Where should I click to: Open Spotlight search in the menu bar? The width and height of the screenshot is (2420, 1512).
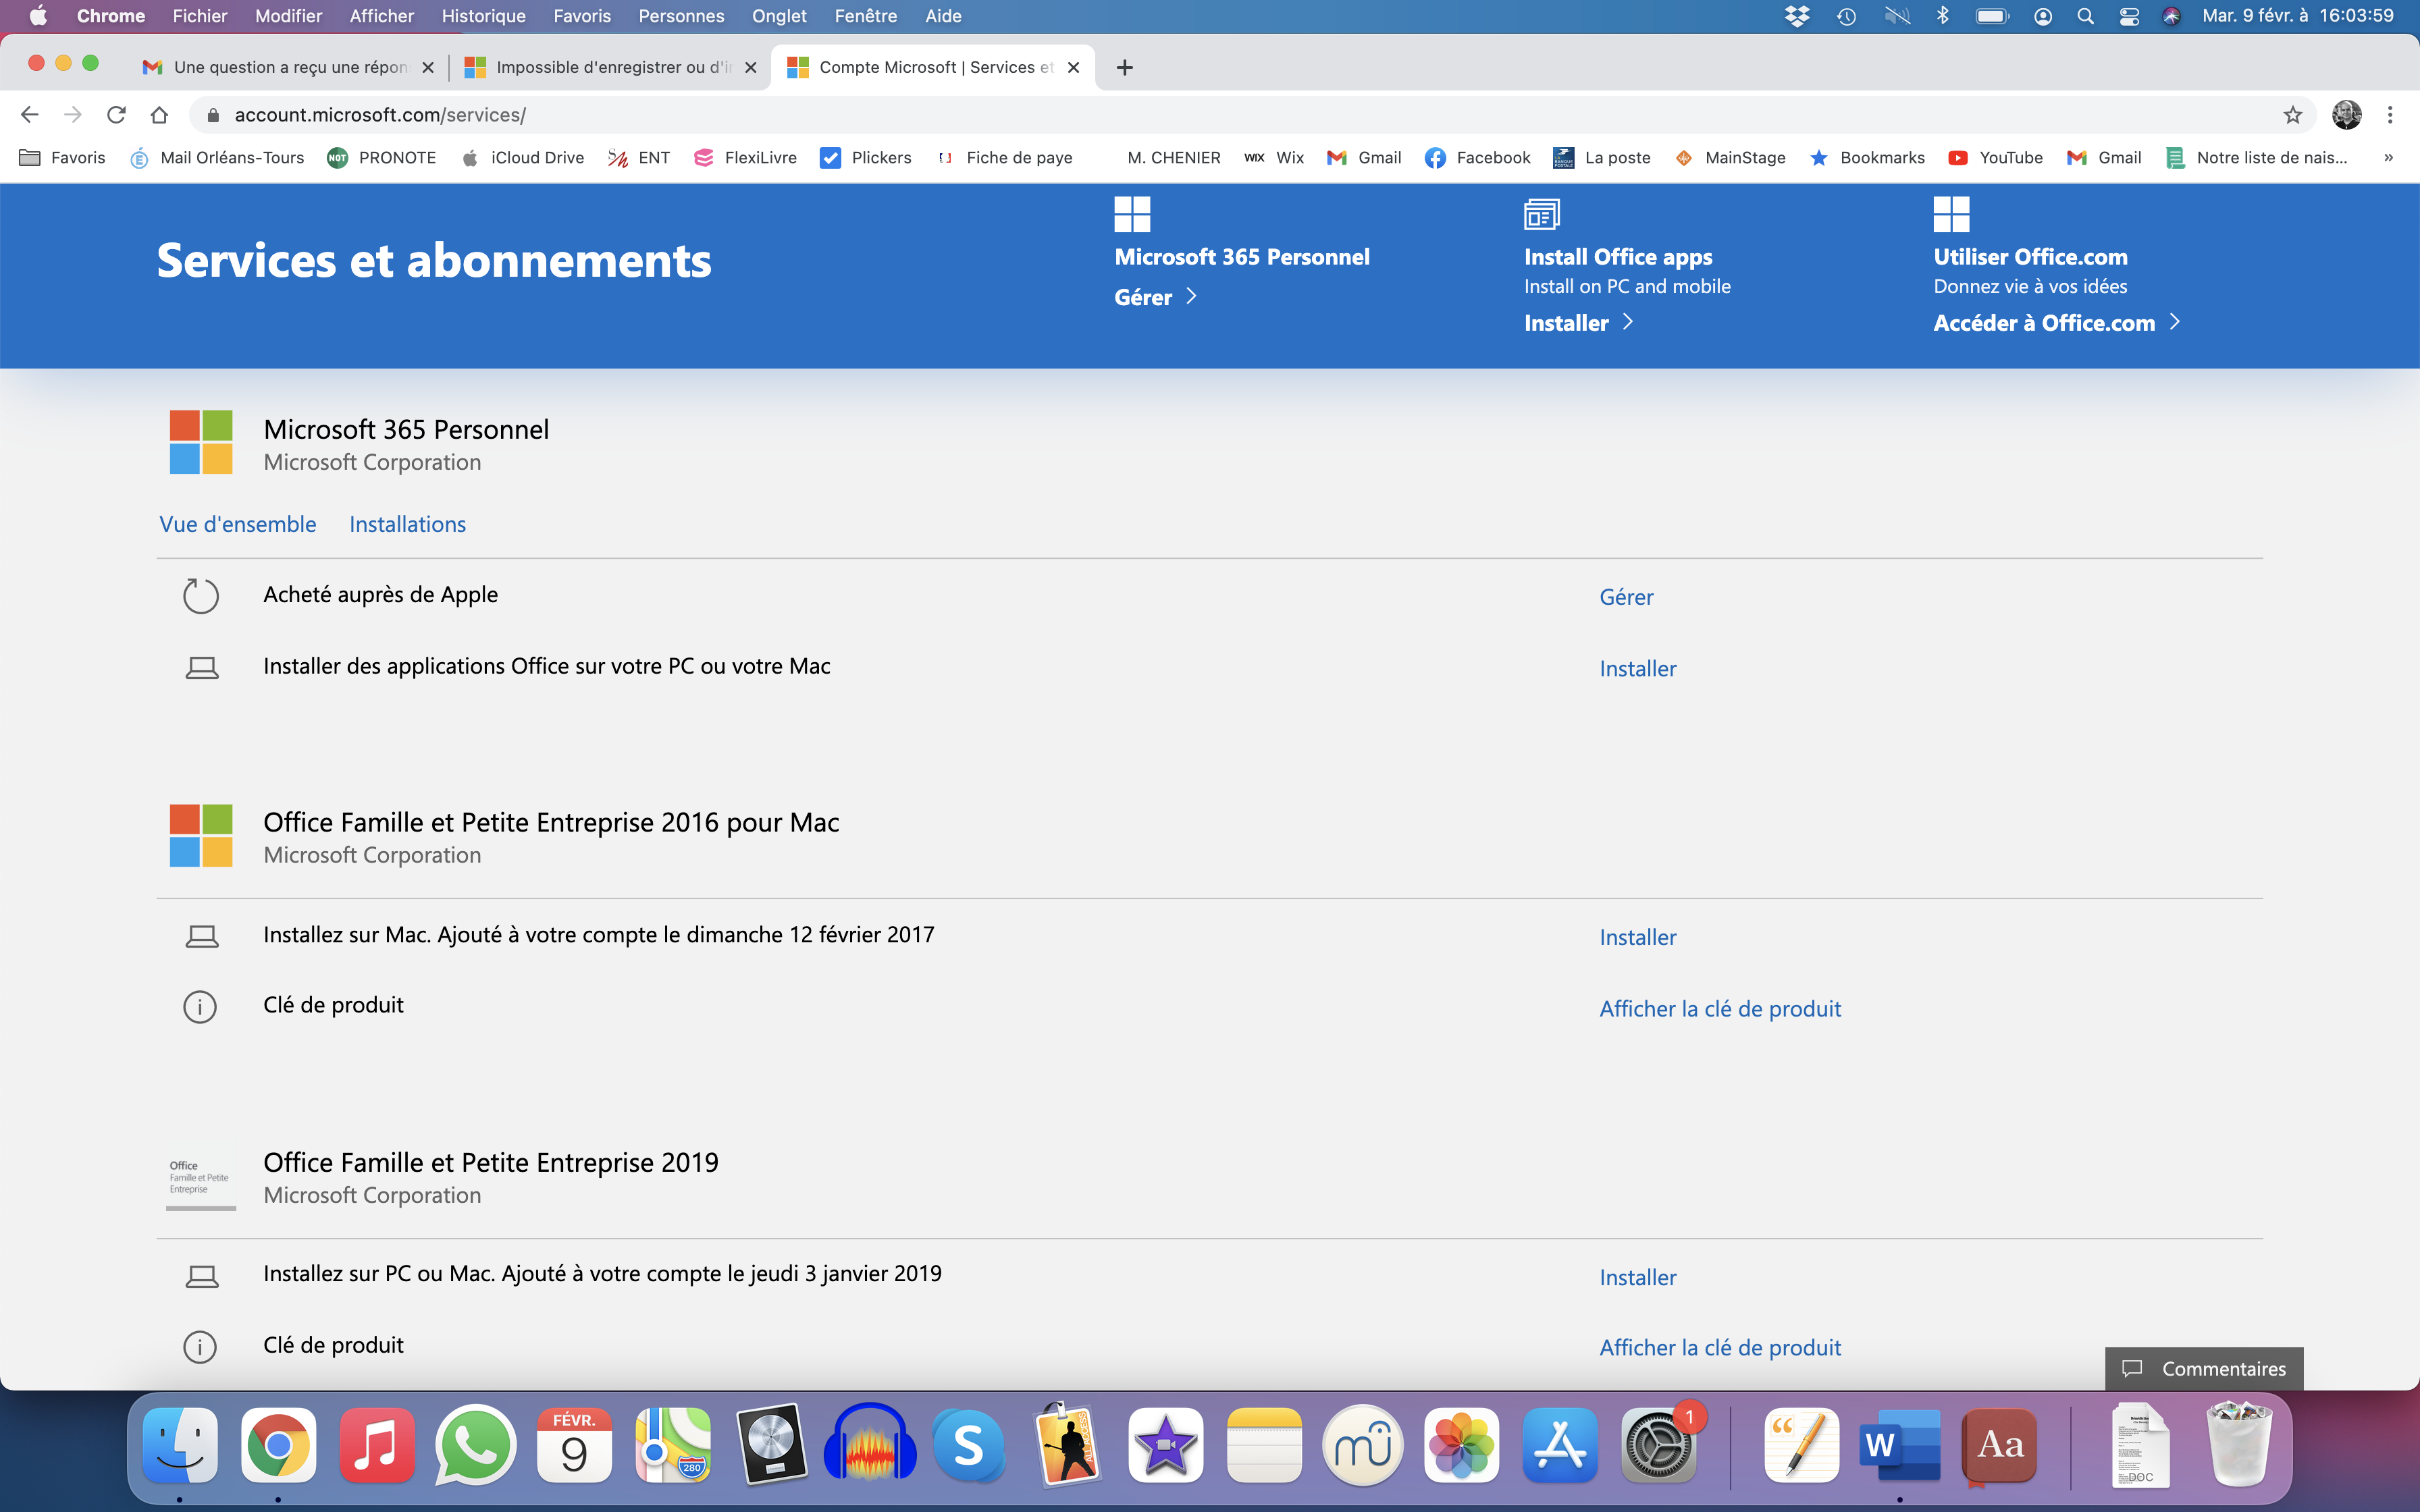pyautogui.click(x=2085, y=16)
